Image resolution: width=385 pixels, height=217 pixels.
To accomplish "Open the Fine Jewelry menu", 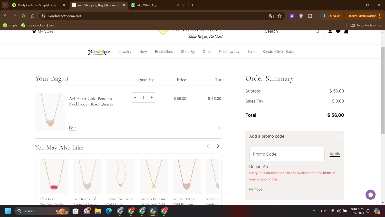I will (229, 52).
